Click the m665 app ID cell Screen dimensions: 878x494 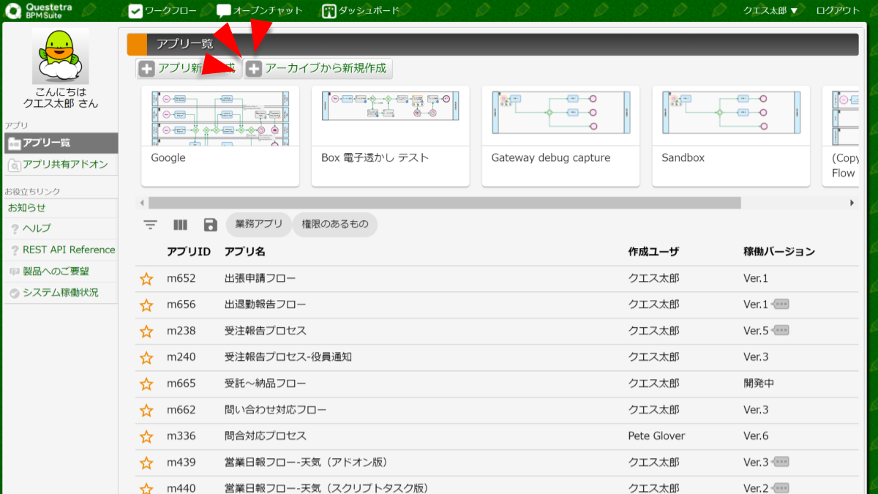tap(181, 383)
